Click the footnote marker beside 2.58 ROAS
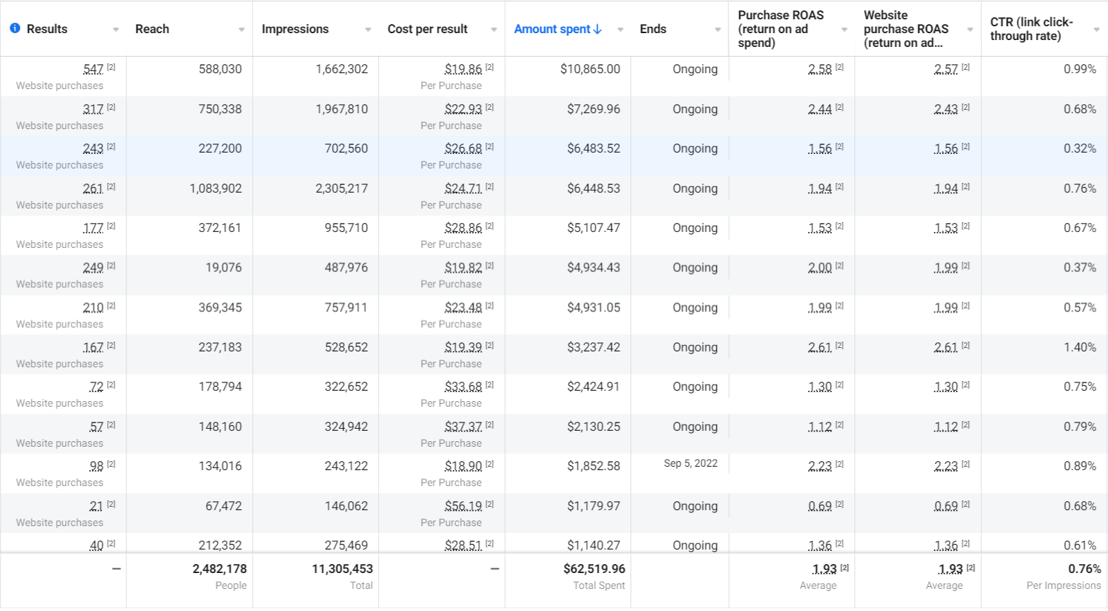1108x611 pixels. [x=840, y=67]
